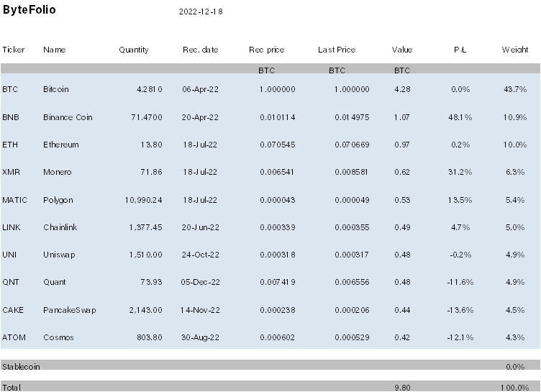541x392 pixels.
Task: Select the date 20-Jun-22
Action: [201, 227]
